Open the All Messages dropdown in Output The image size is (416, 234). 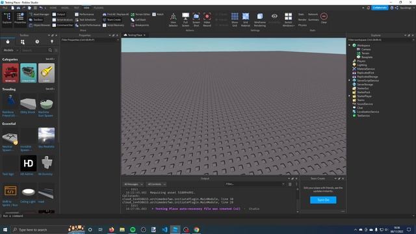click(x=133, y=184)
